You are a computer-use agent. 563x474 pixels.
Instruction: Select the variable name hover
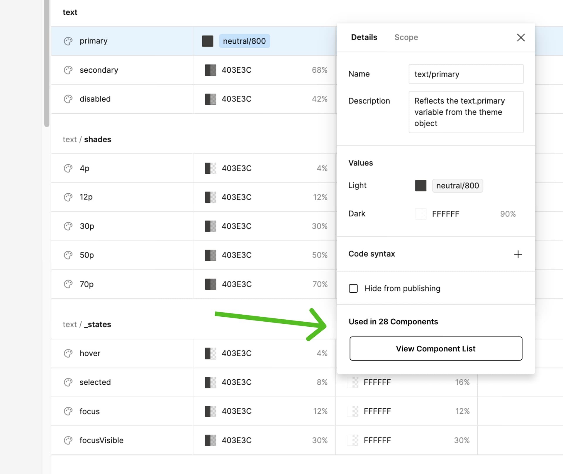click(x=90, y=353)
